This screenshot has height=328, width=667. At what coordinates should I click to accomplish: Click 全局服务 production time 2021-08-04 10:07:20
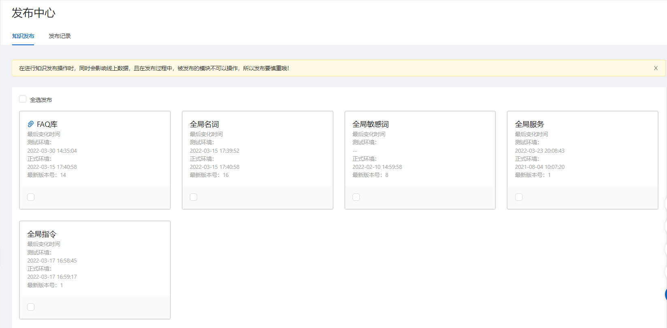pyautogui.click(x=540, y=167)
